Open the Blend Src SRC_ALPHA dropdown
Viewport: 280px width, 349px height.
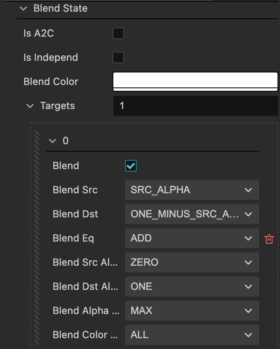(x=192, y=190)
